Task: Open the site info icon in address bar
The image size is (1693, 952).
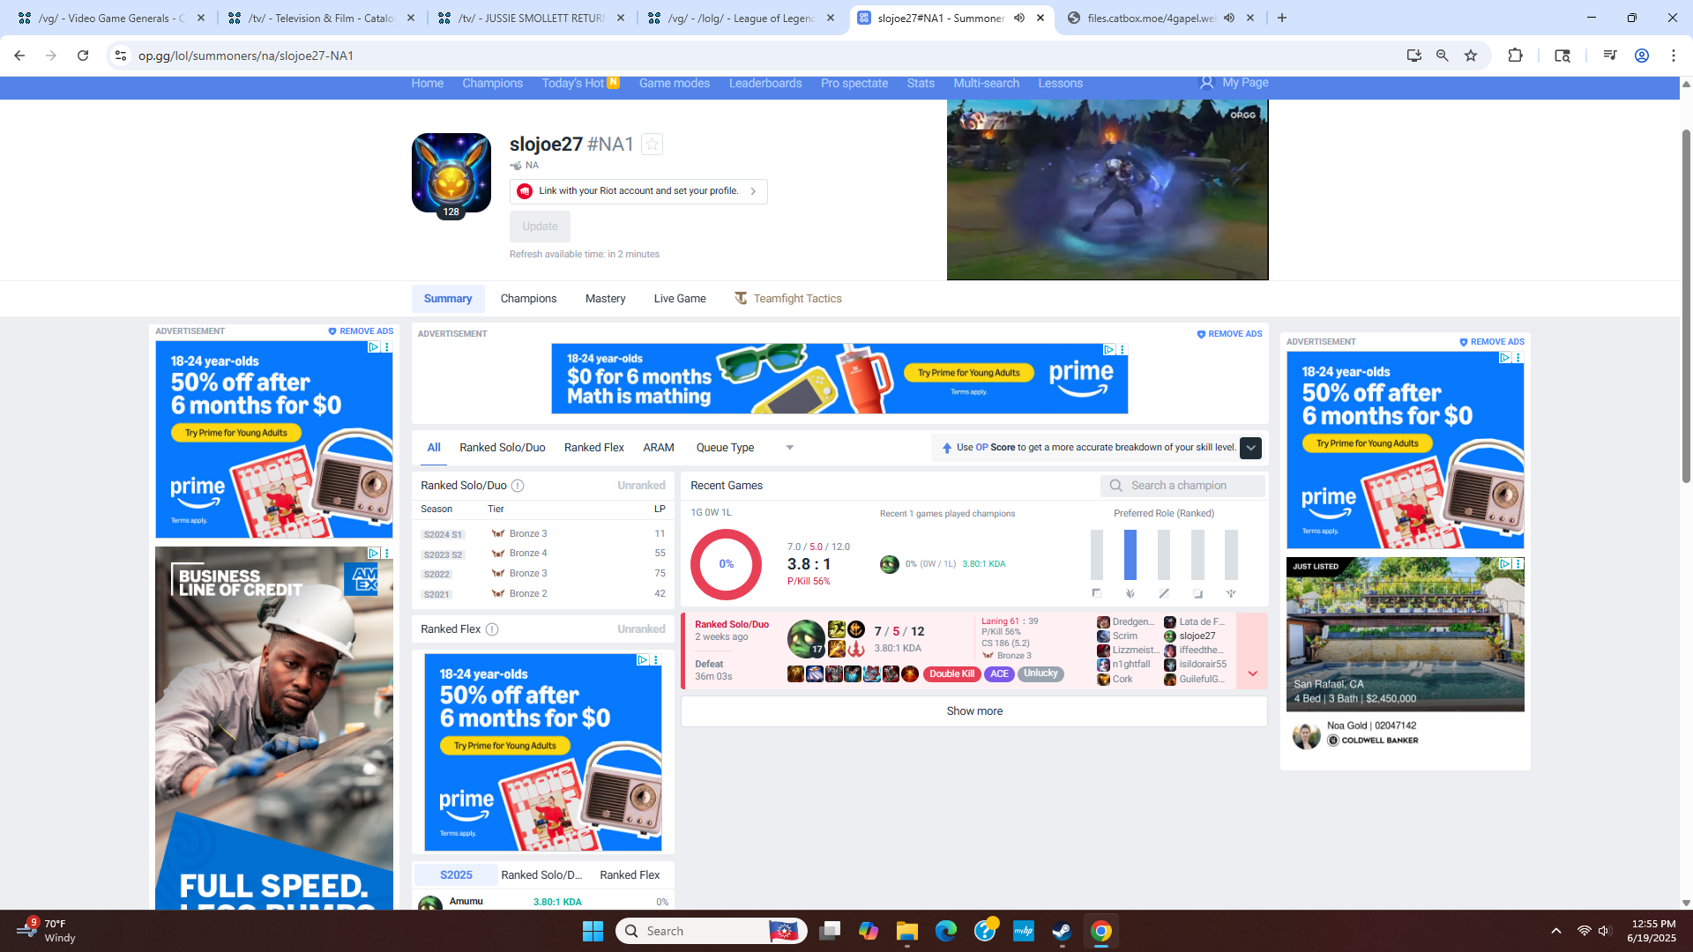Action: [x=121, y=56]
